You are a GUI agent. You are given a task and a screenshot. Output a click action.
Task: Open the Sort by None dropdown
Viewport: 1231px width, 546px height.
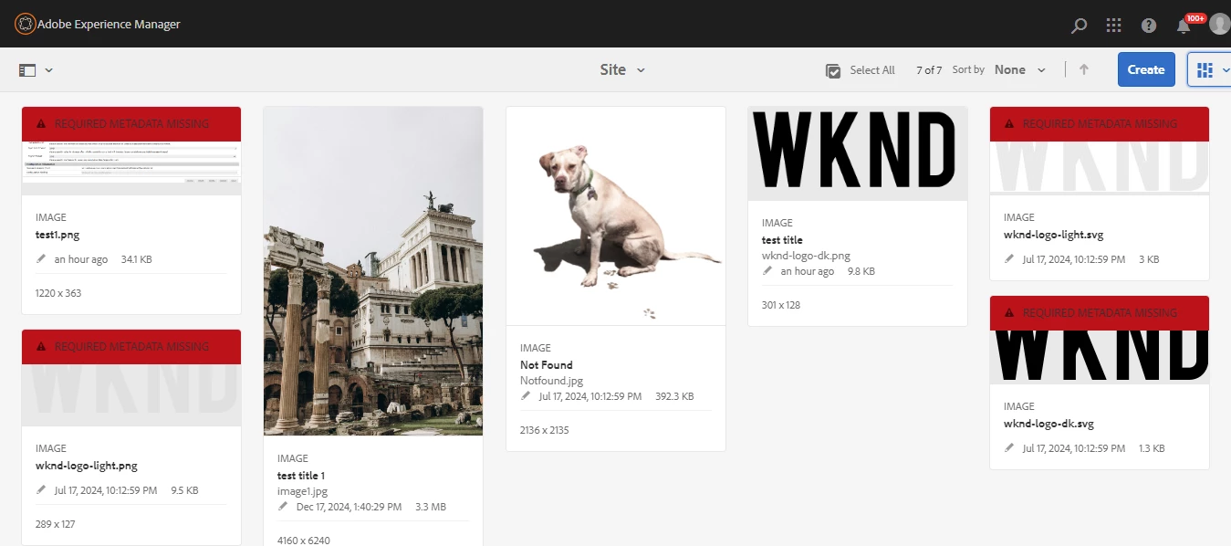pyautogui.click(x=1019, y=69)
